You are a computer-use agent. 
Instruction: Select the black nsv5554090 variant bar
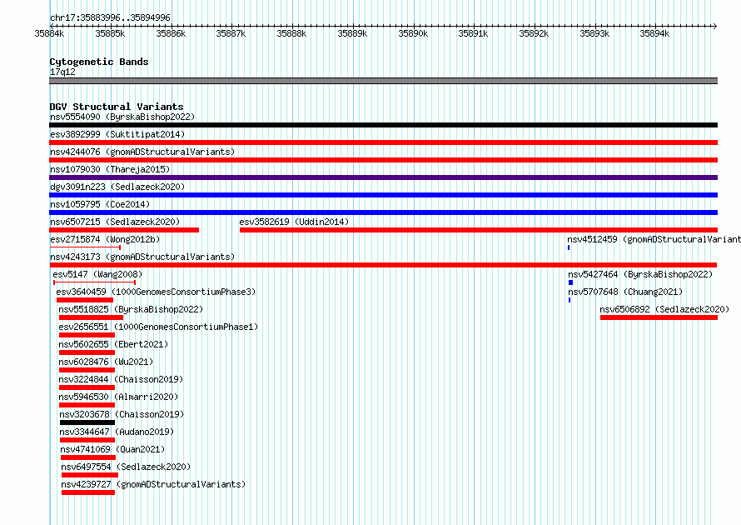tap(383, 125)
